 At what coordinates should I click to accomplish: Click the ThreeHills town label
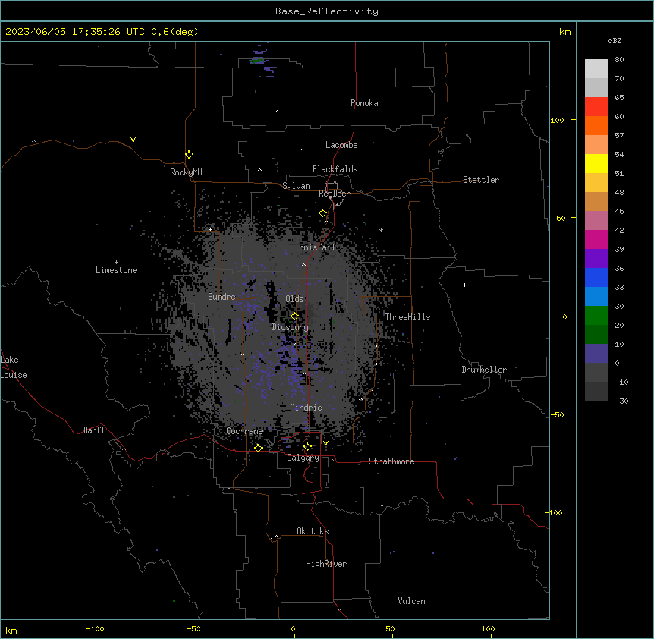tap(407, 317)
